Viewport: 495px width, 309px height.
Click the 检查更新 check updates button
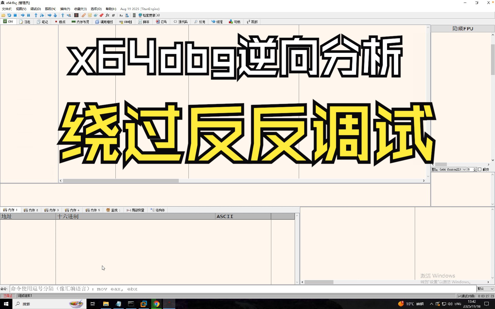tap(149, 15)
